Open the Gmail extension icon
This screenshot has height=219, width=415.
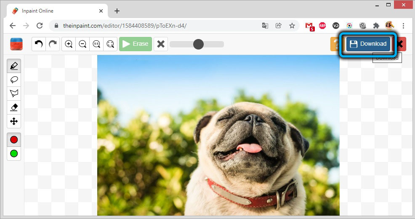(x=309, y=26)
